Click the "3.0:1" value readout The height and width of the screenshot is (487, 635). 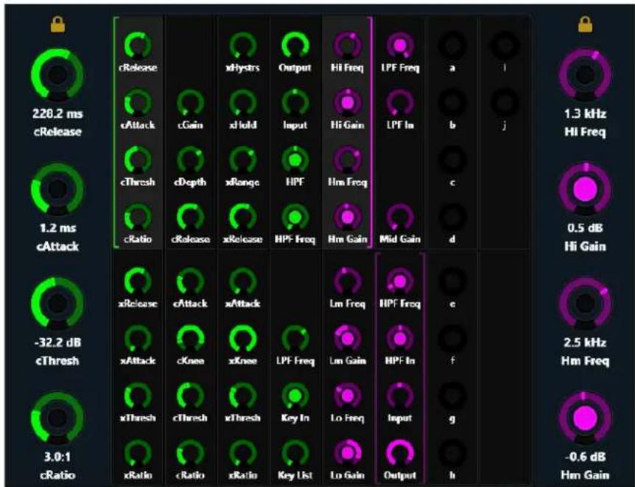(x=57, y=457)
